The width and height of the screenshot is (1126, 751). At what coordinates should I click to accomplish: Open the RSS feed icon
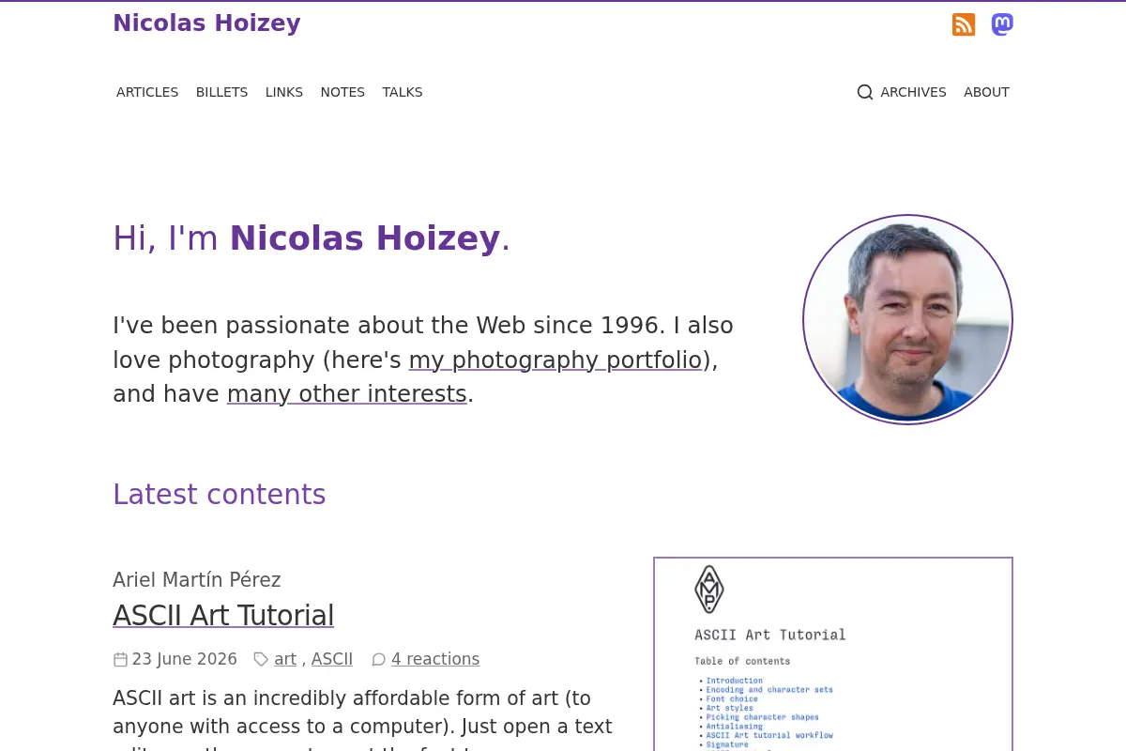click(964, 24)
